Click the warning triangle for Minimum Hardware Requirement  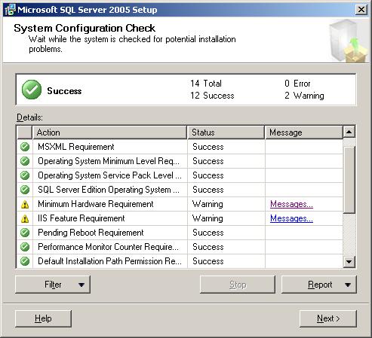pos(25,204)
